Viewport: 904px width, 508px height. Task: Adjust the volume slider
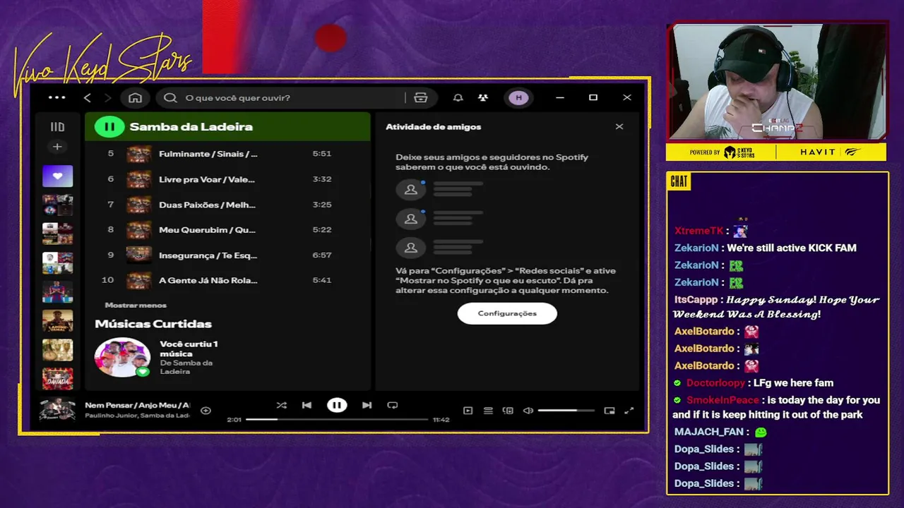[x=566, y=411]
